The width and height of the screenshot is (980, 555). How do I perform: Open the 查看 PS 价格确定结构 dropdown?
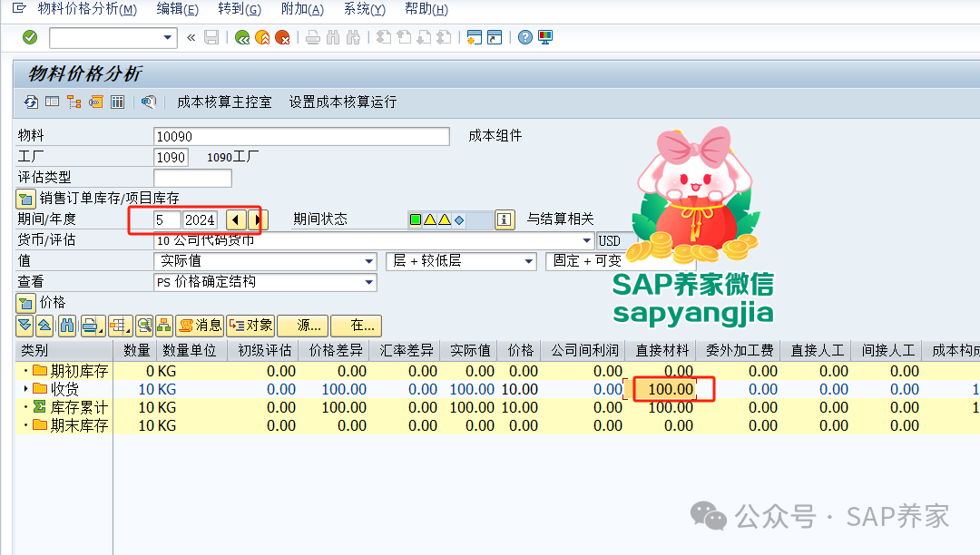point(369,282)
